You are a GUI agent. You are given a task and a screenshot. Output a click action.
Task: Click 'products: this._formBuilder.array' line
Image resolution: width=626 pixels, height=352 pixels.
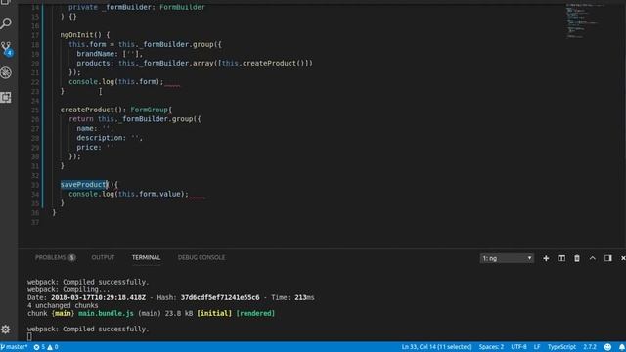pos(195,63)
